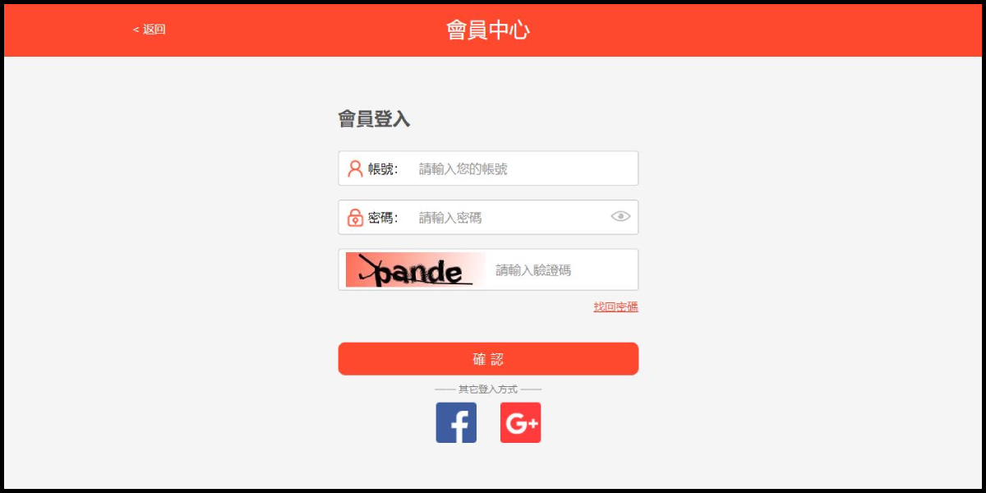Submit login with the 確認 button
986x493 pixels.
tap(488, 359)
